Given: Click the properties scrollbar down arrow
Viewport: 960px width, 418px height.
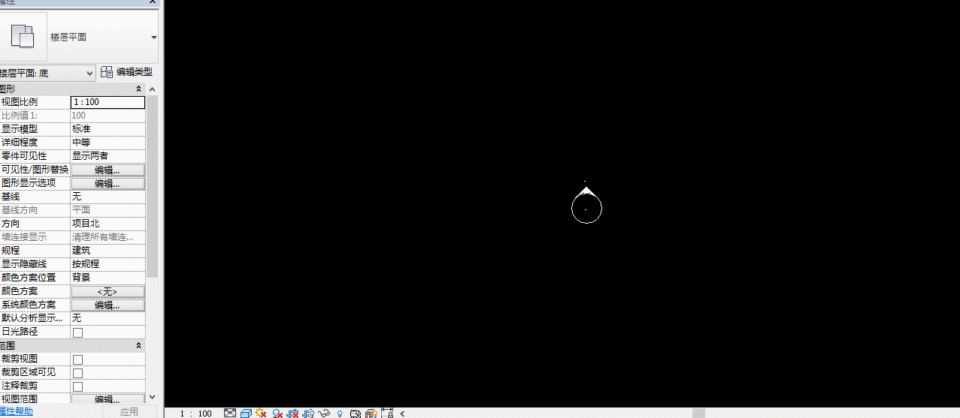Looking at the screenshot, I should coord(153,396).
